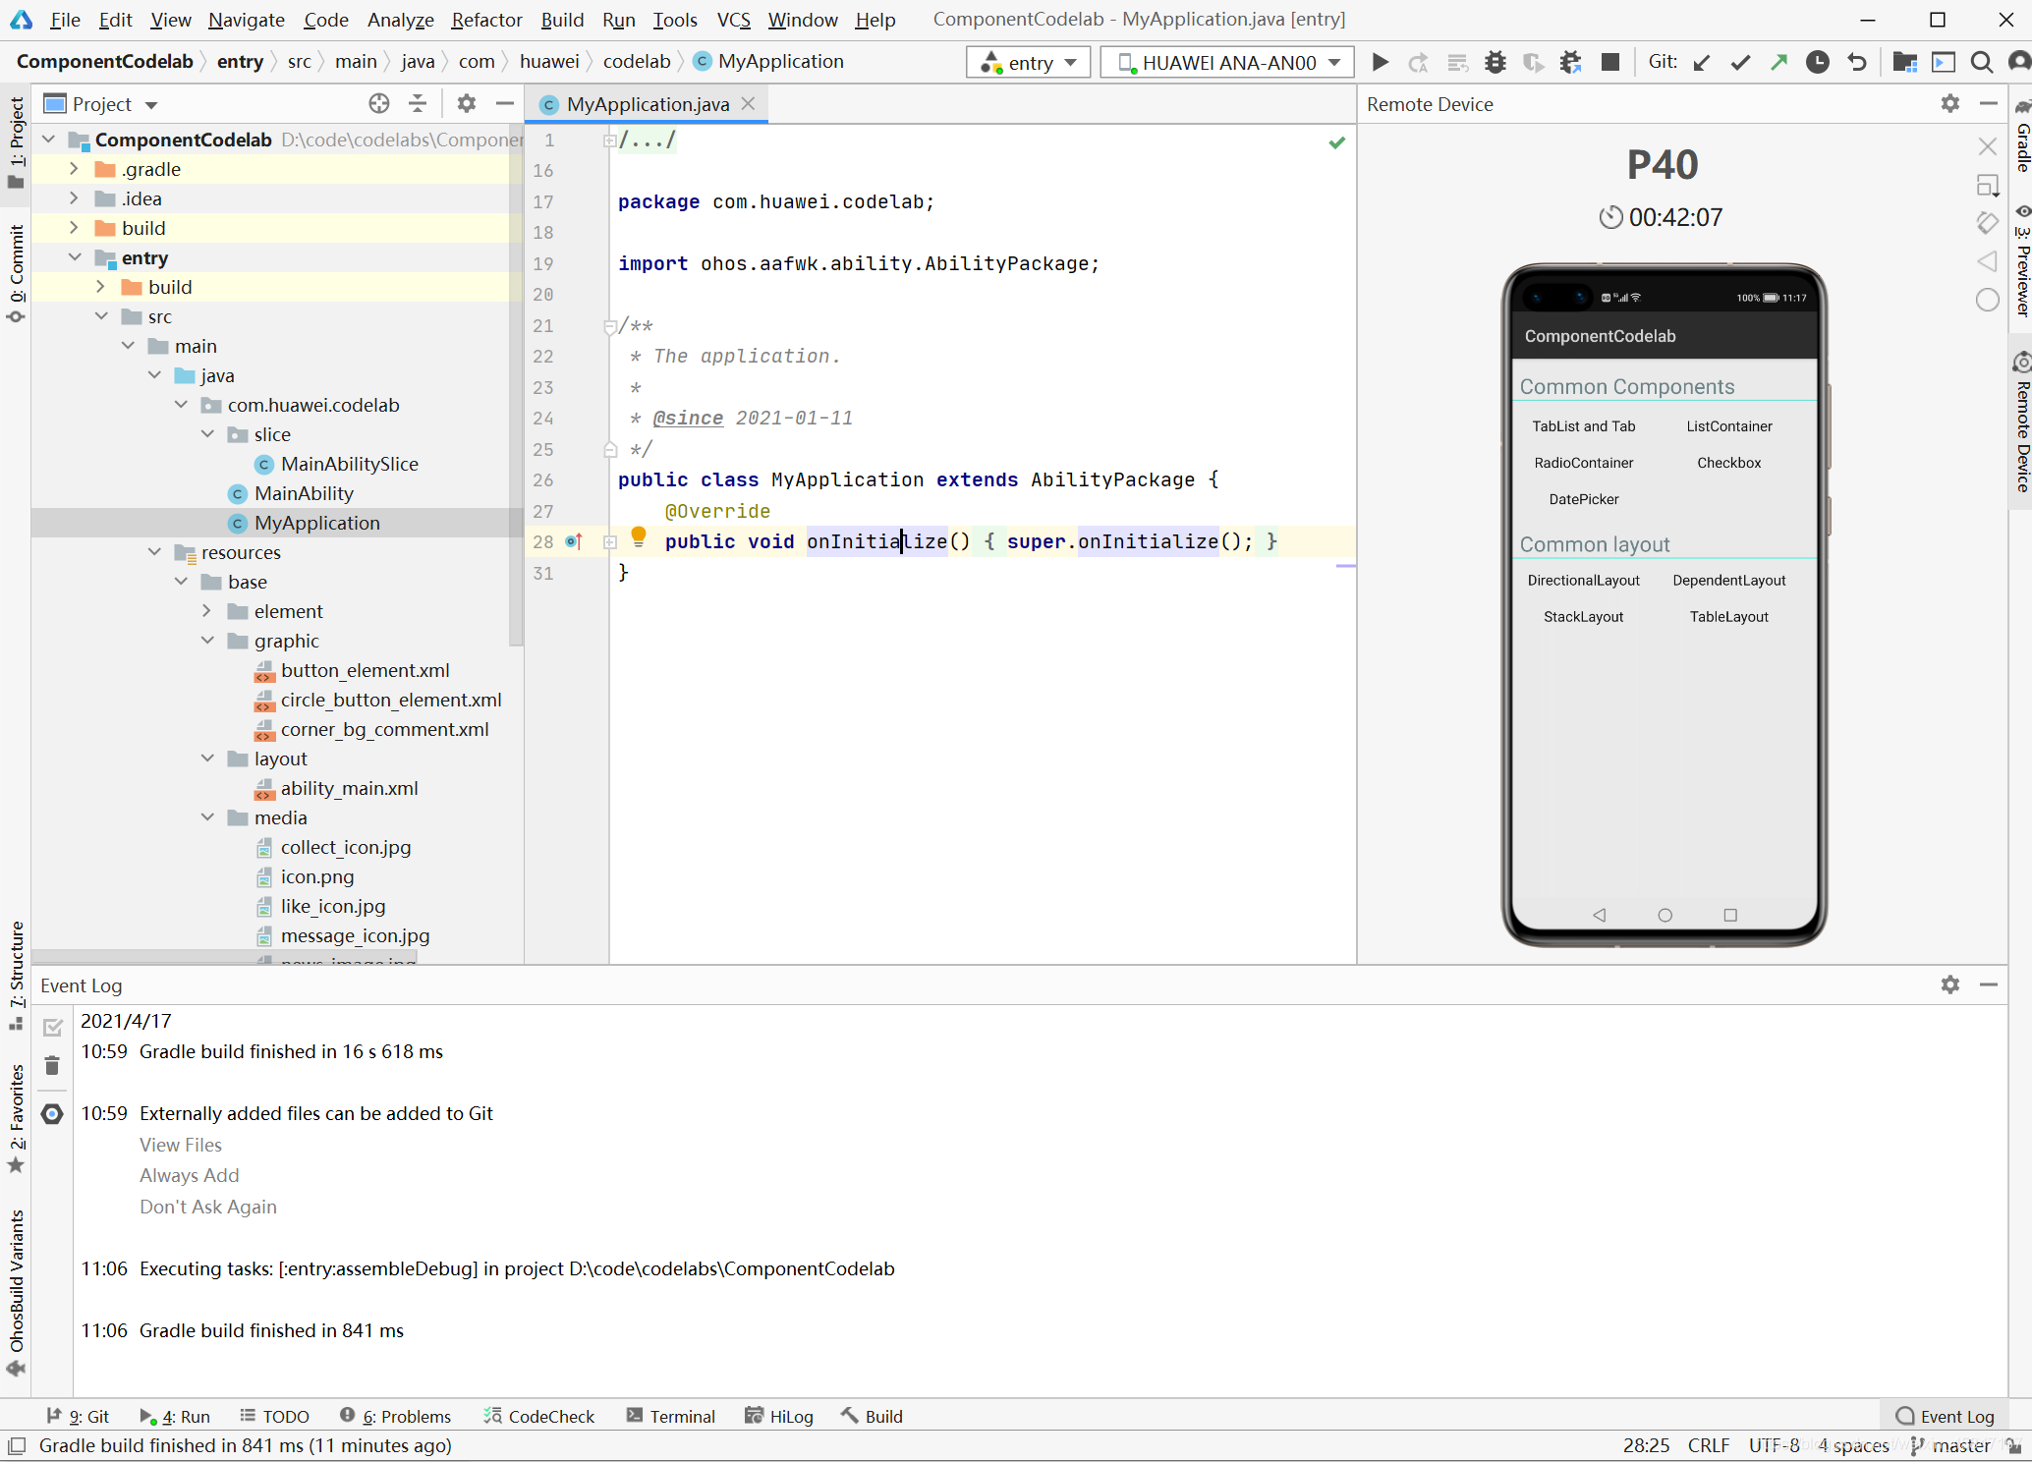2032x1462 pixels.
Task: Tap ListContainer on device screen
Action: tap(1729, 426)
